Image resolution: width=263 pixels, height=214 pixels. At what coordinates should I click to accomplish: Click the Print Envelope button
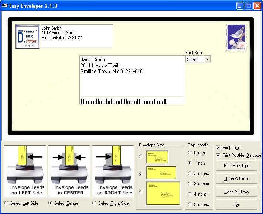[x=236, y=166]
